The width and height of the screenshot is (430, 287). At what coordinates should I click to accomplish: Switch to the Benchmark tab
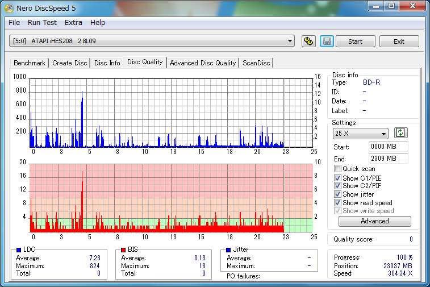pos(30,63)
